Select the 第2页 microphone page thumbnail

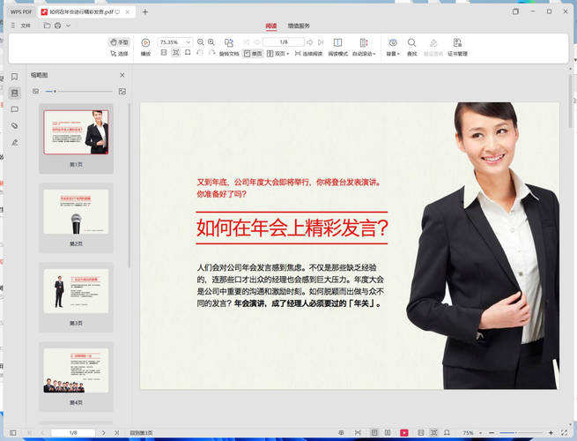[76, 212]
